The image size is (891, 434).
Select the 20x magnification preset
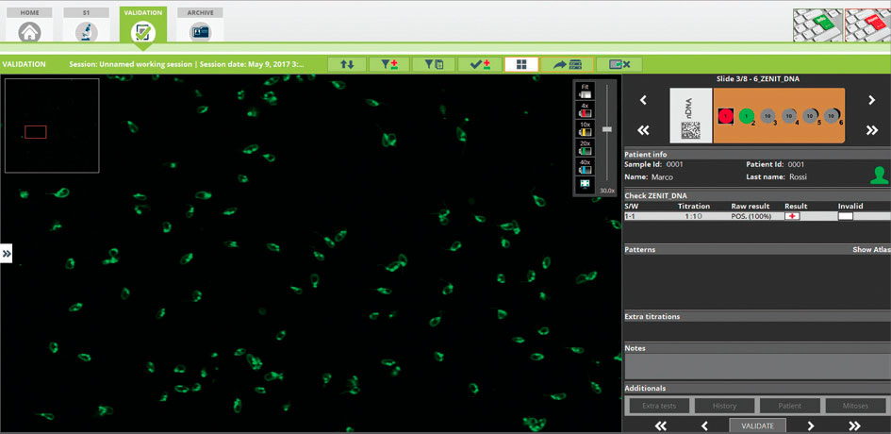(x=586, y=148)
